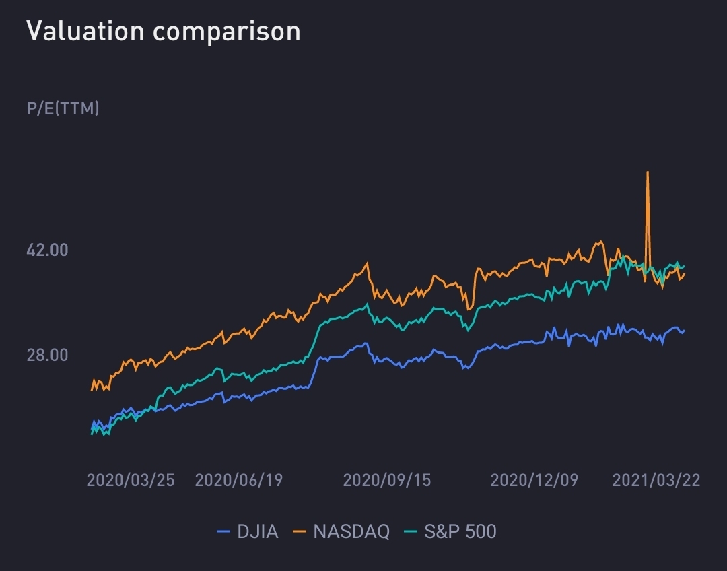727x571 pixels.
Task: Click the blue DJIA legend line marker
Action: pyautogui.click(x=224, y=532)
